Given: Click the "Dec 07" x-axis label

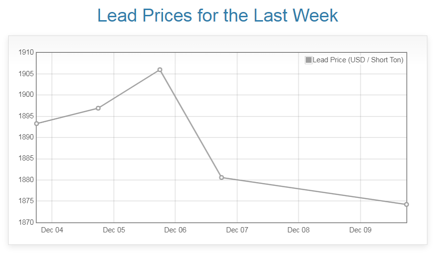Looking at the screenshot, I should 237,230.
